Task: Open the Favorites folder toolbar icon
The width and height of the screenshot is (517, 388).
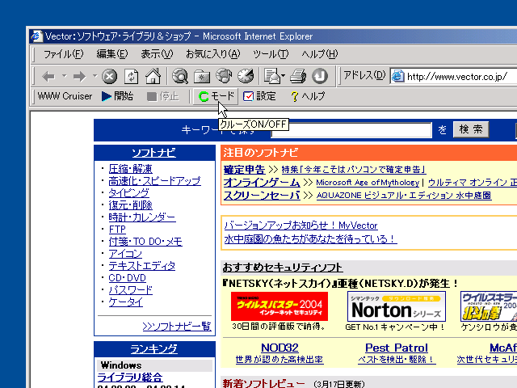Action: (202, 77)
